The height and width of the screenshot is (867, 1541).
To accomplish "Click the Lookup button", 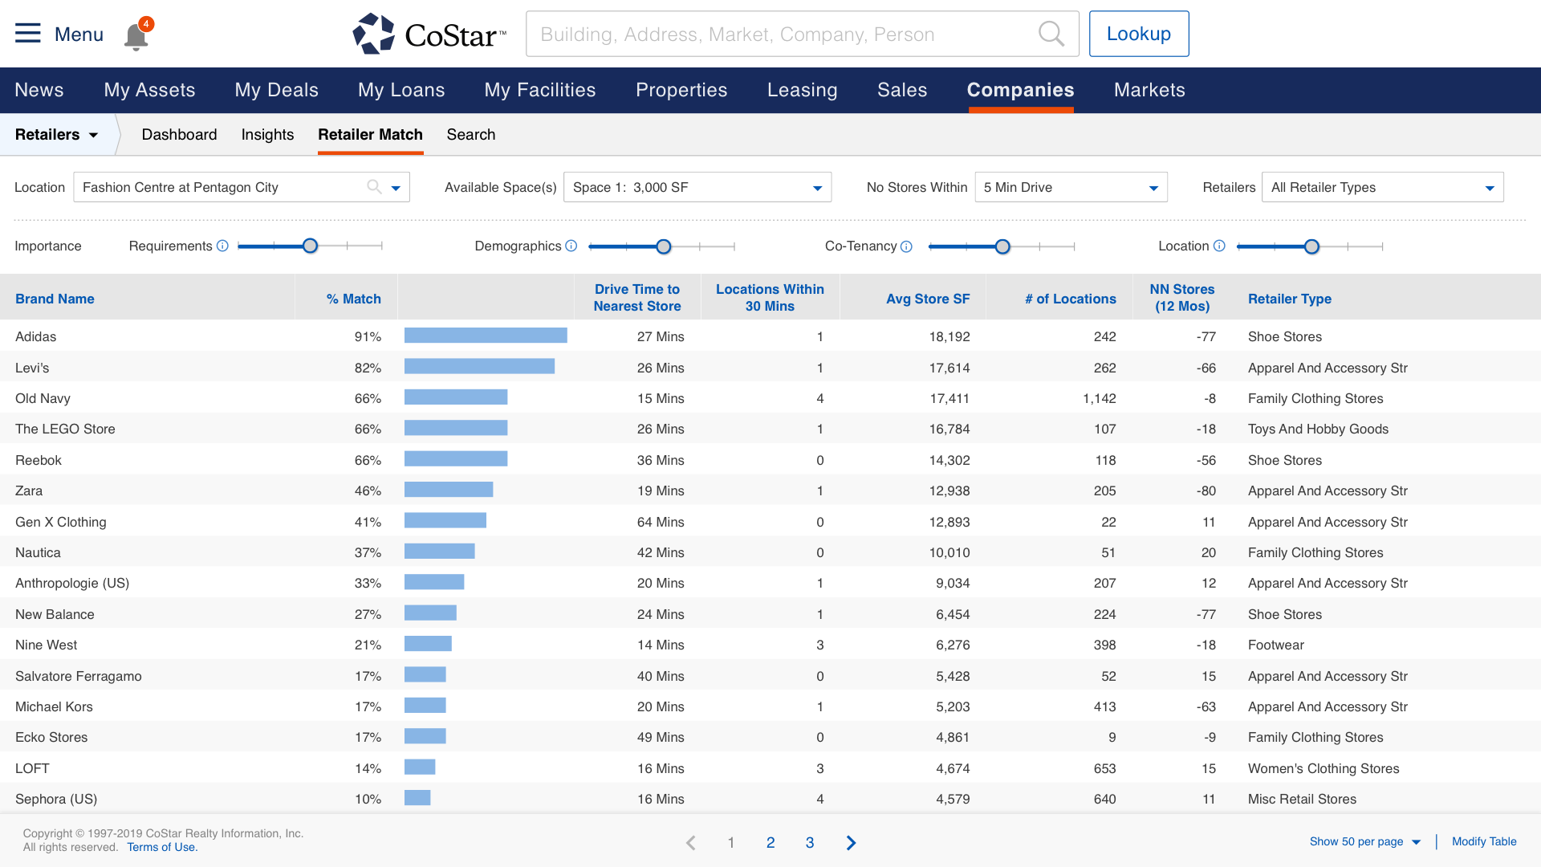I will (x=1138, y=34).
